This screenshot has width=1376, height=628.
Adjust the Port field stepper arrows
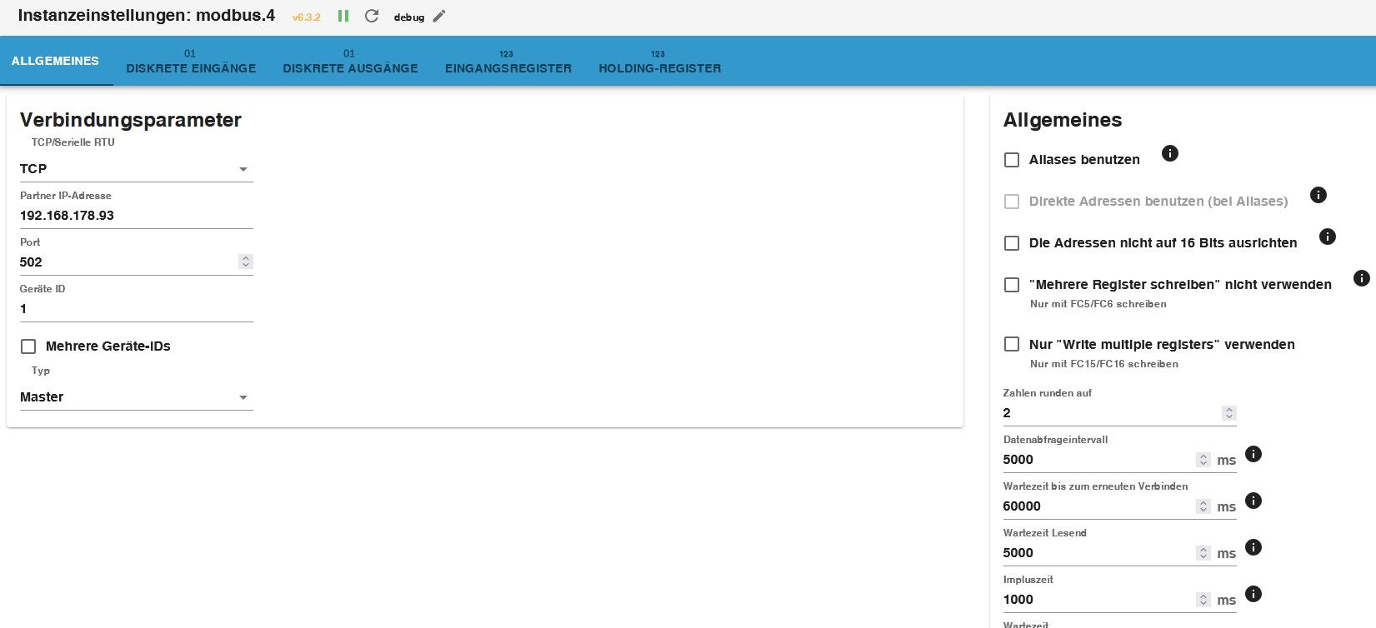pos(245,262)
